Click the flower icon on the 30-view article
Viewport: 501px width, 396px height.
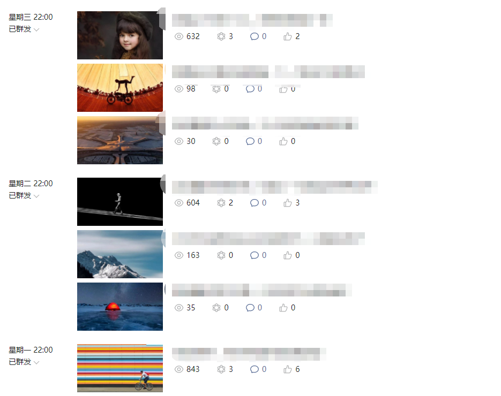[x=216, y=141]
